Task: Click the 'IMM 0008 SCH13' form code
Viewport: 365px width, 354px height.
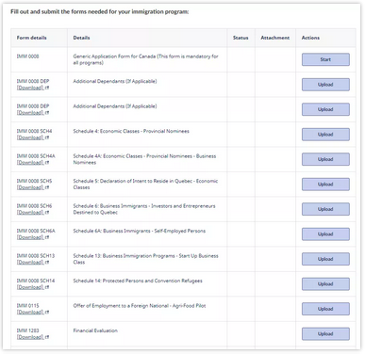Action: (x=36, y=256)
